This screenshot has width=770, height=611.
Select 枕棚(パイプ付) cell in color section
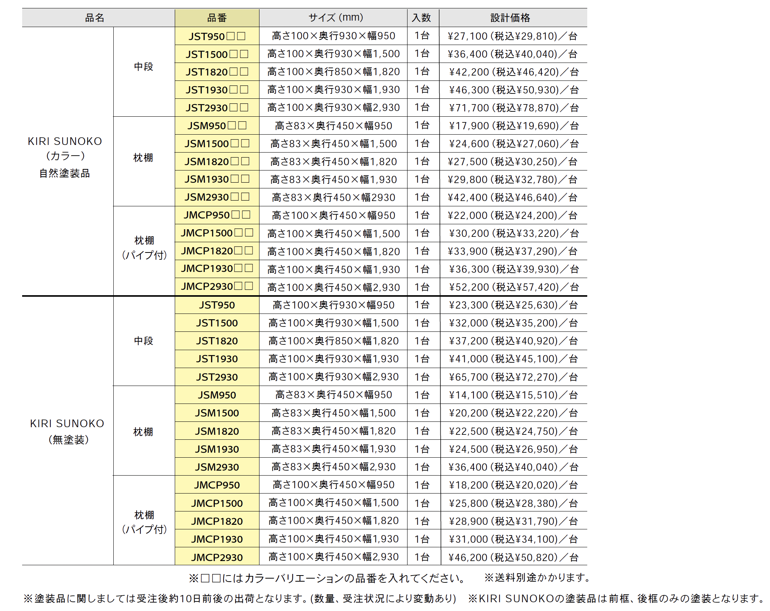(144, 248)
